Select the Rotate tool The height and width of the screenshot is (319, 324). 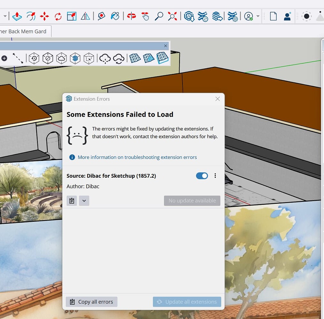point(58,16)
